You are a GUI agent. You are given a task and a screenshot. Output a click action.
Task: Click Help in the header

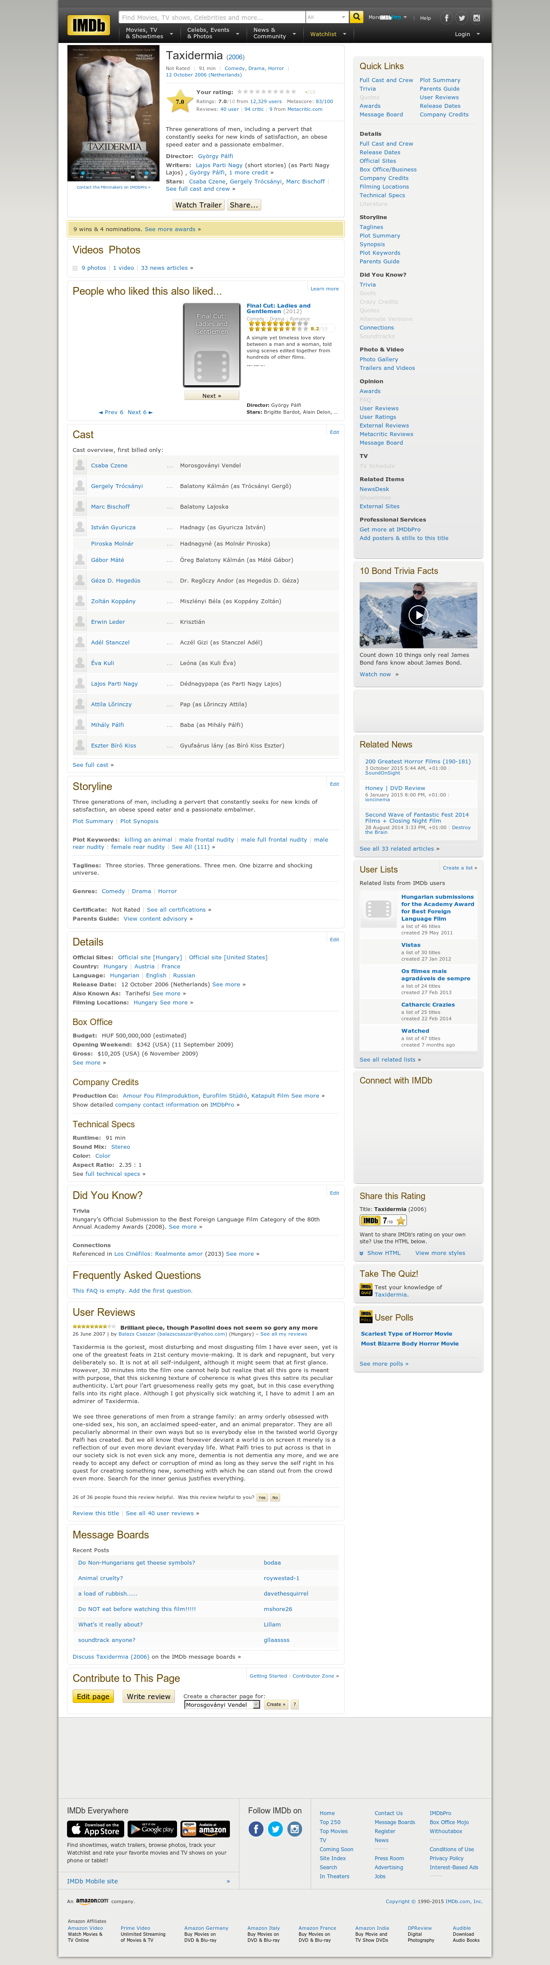[426, 18]
